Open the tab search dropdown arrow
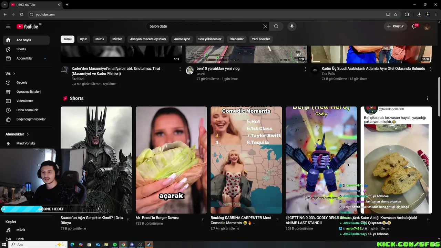Screen dimensions: 441x248 tap(4, 4)
